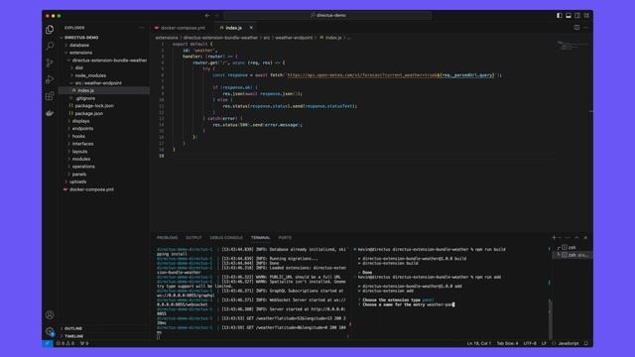Switch to the docker-compose.yml tab

(x=183, y=28)
